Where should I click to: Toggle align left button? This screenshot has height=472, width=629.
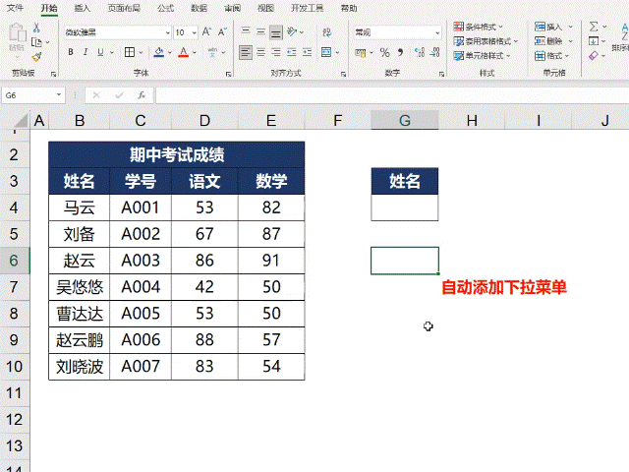click(x=246, y=52)
